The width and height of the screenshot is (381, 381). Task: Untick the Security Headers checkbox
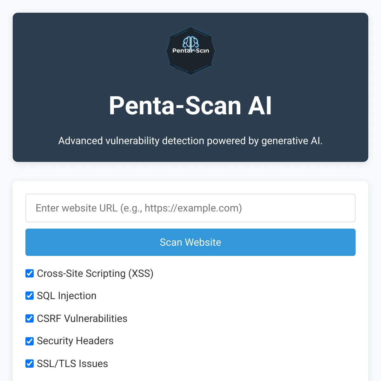pyautogui.click(x=30, y=341)
